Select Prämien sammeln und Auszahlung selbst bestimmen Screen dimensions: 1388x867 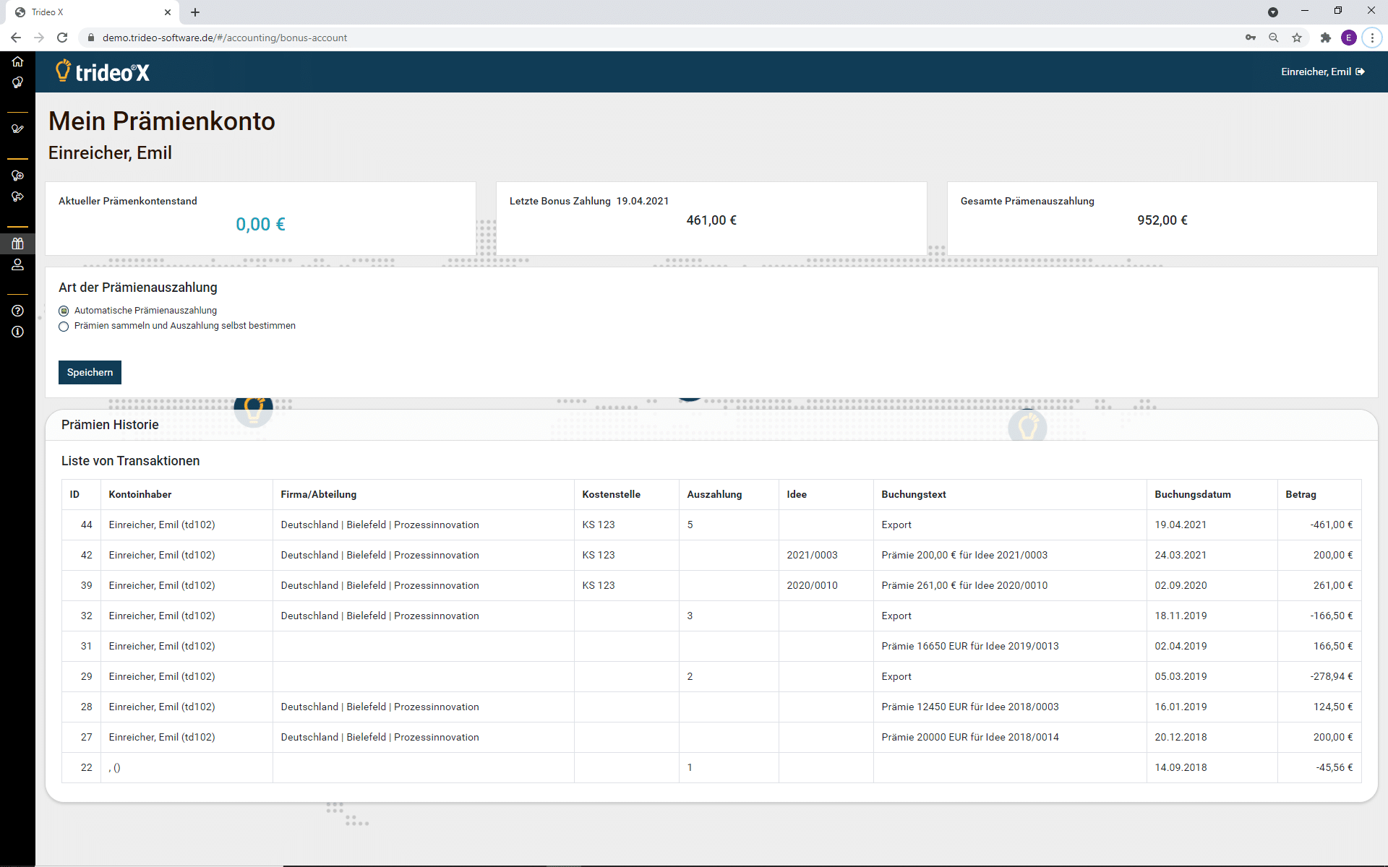point(64,327)
